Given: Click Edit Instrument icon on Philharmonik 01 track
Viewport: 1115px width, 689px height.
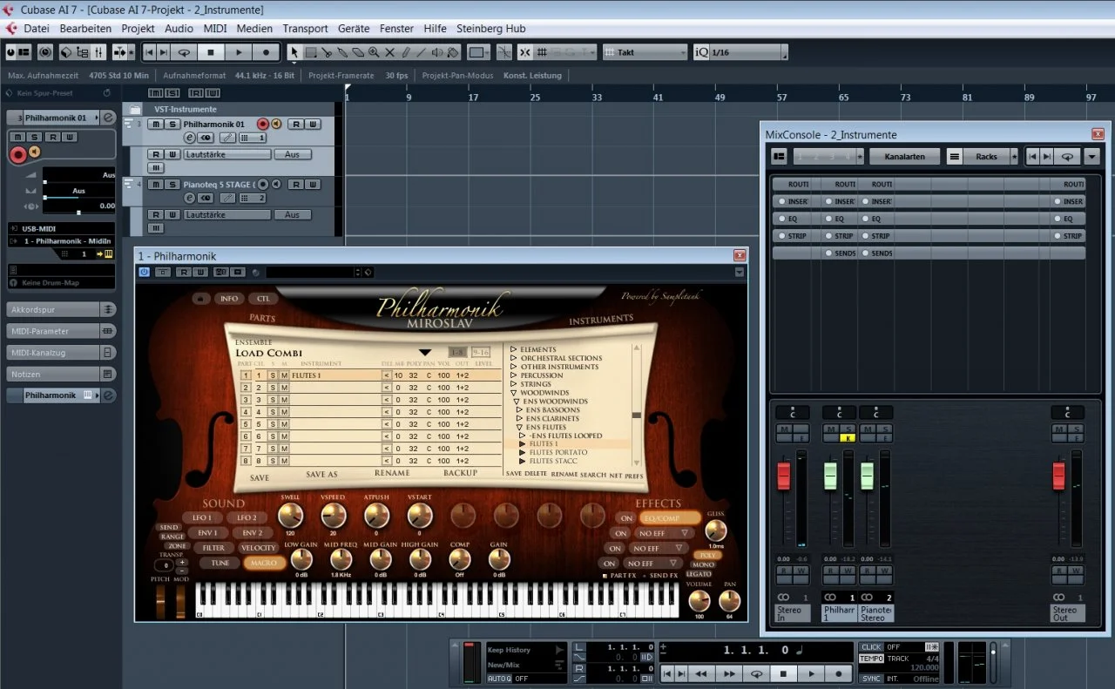Looking at the screenshot, I should tap(190, 138).
